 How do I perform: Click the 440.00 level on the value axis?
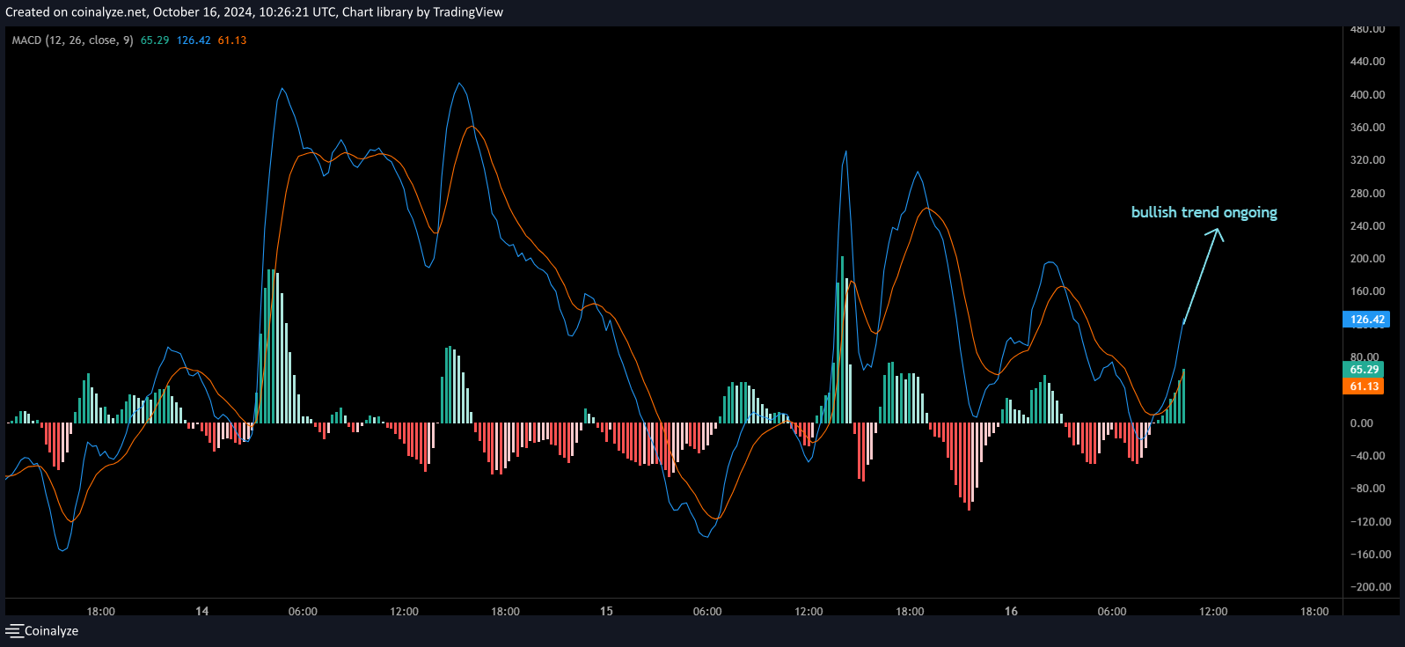pyautogui.click(x=1367, y=62)
